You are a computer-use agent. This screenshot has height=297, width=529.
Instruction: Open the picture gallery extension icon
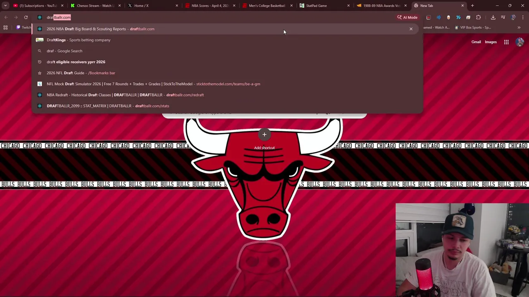(x=468, y=17)
